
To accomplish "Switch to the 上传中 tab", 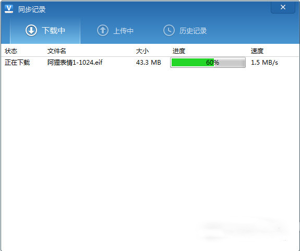I will click(115, 31).
